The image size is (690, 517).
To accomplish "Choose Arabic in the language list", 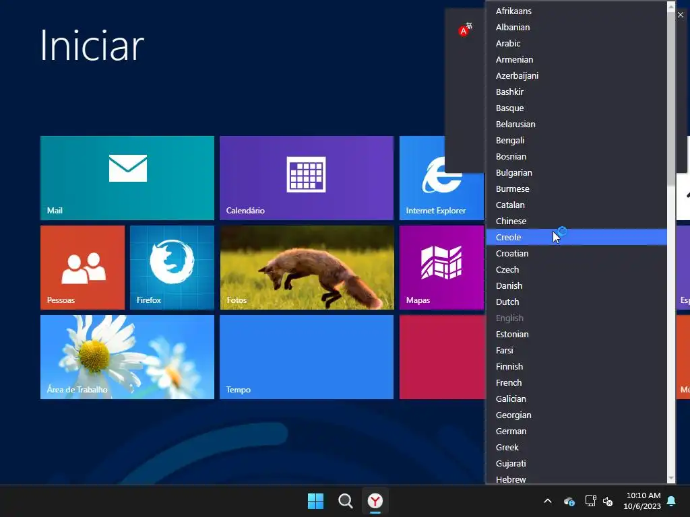I will (577, 44).
